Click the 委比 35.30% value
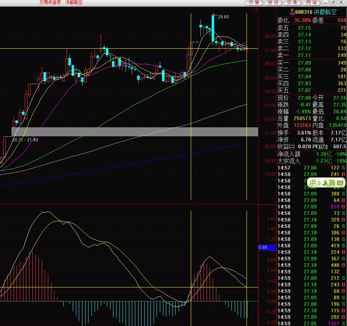 click(302, 21)
